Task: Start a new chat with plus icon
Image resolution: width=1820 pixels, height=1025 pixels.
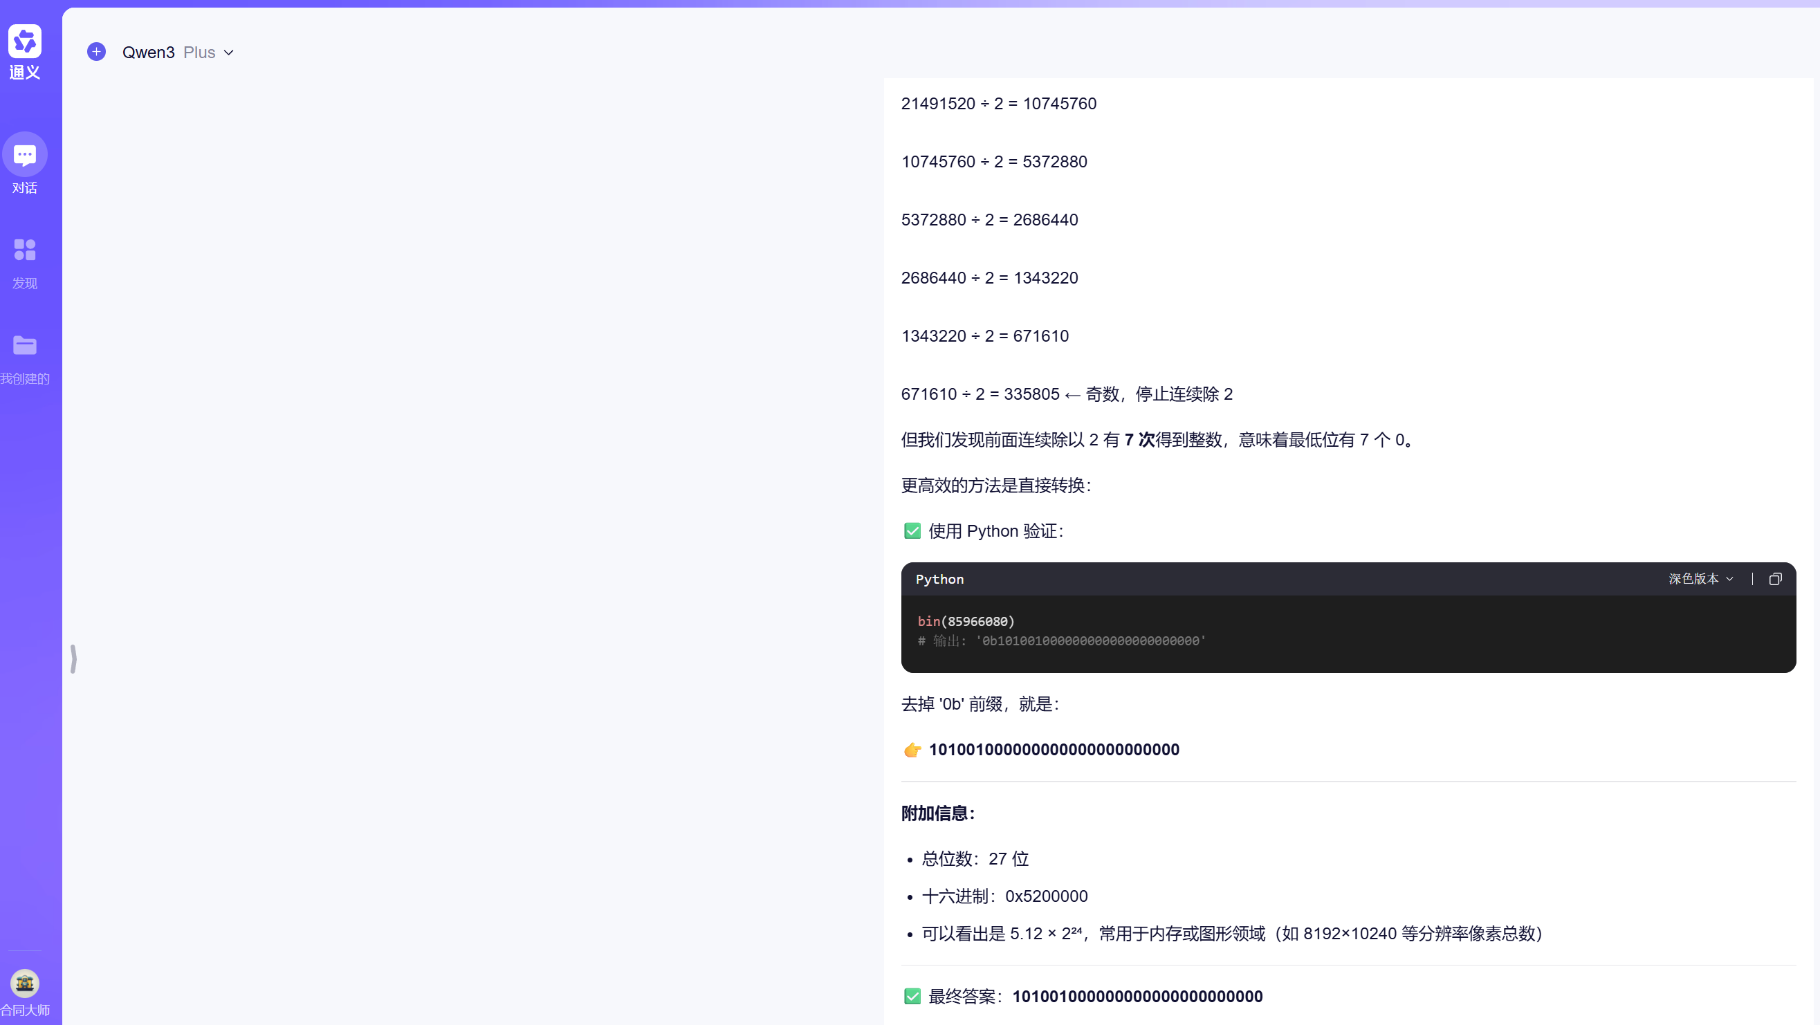Action: pos(97,53)
